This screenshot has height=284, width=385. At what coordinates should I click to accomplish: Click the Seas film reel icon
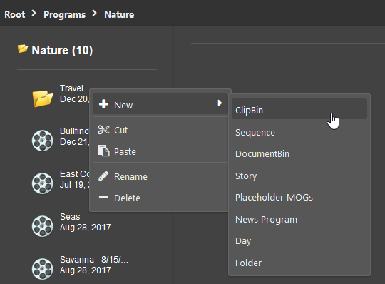point(43,226)
